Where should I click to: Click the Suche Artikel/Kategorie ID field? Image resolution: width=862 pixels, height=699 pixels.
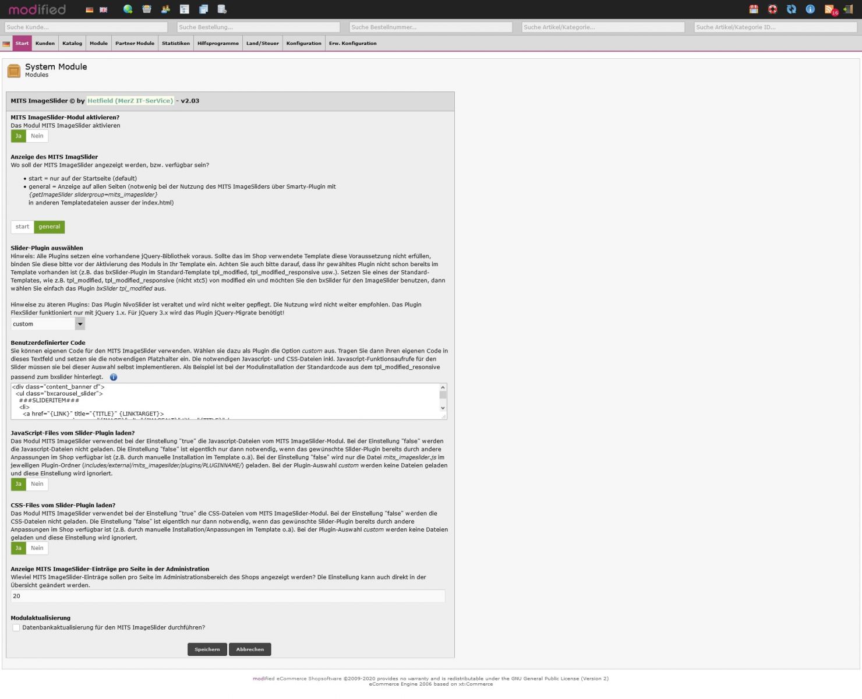[x=776, y=27]
